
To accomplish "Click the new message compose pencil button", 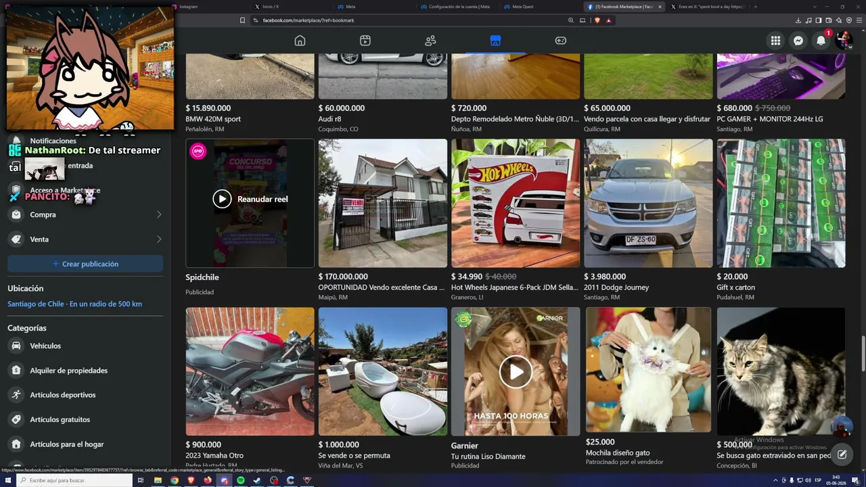I will coord(842,455).
